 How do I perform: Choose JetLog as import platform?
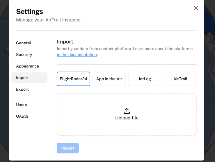point(145,79)
